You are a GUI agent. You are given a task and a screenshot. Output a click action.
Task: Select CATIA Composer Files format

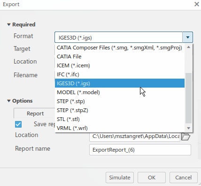click(x=120, y=48)
